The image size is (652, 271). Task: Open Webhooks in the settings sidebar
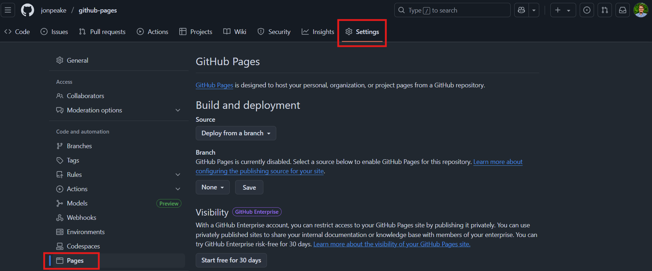[81, 218]
